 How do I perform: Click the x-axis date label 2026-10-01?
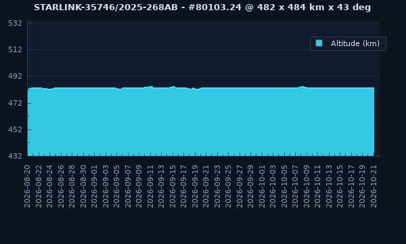(262, 186)
